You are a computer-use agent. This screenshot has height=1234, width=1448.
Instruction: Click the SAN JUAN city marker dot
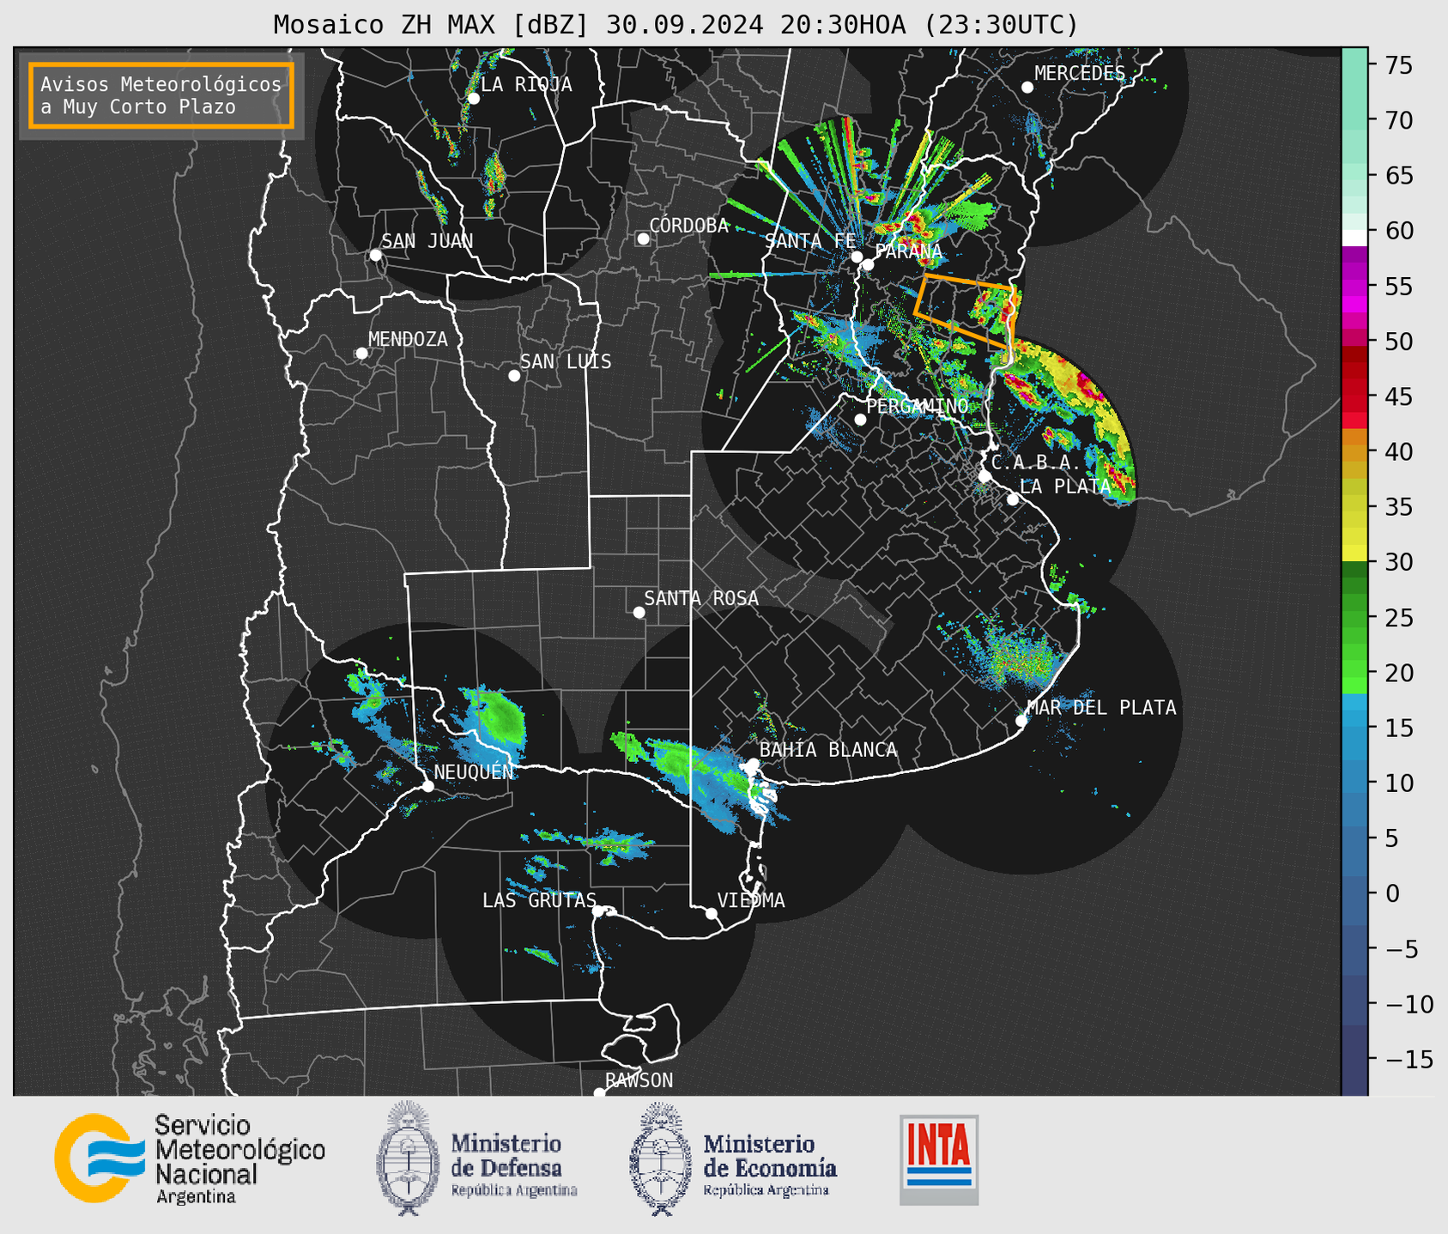[375, 255]
